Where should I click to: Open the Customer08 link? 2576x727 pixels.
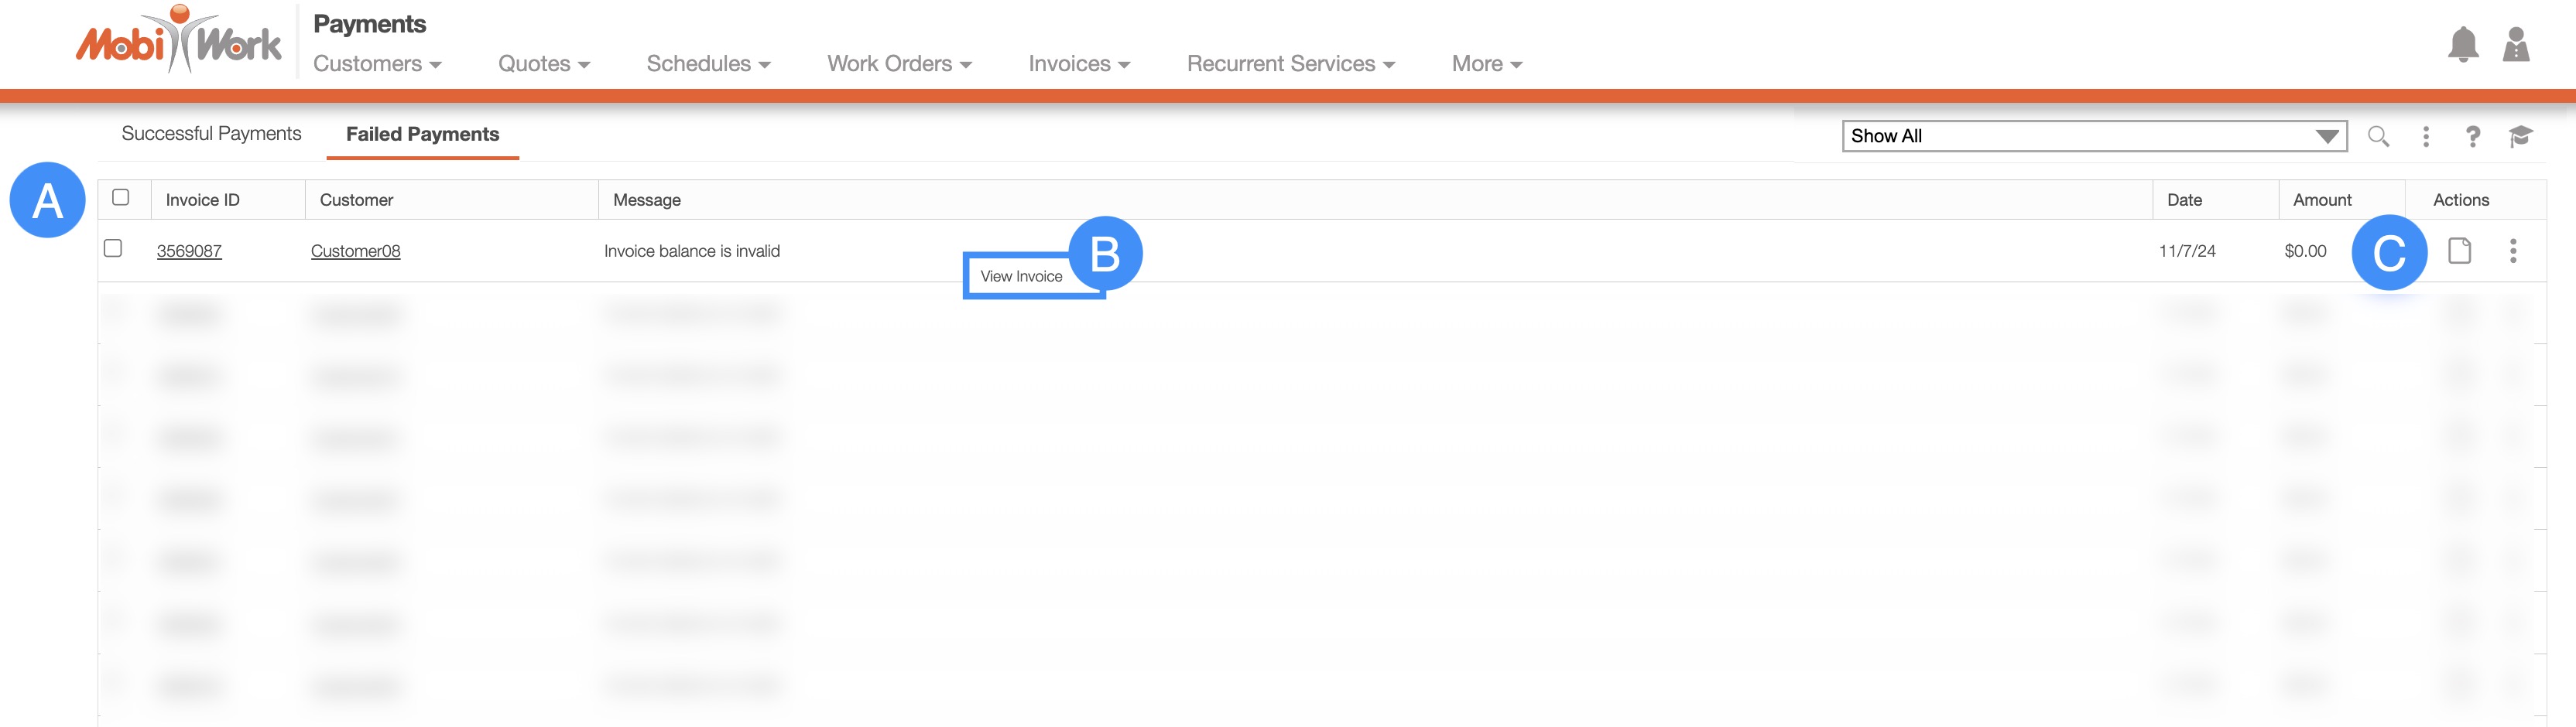pyautogui.click(x=355, y=251)
